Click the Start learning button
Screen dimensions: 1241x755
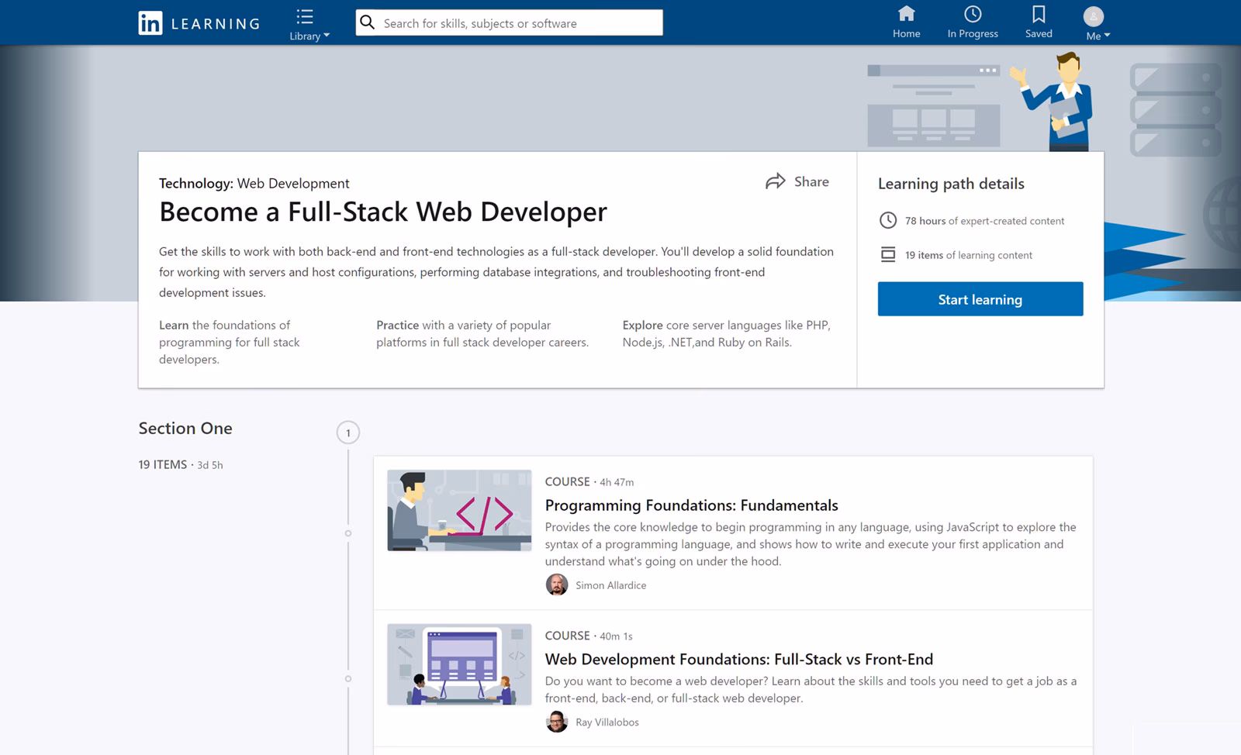tap(980, 299)
